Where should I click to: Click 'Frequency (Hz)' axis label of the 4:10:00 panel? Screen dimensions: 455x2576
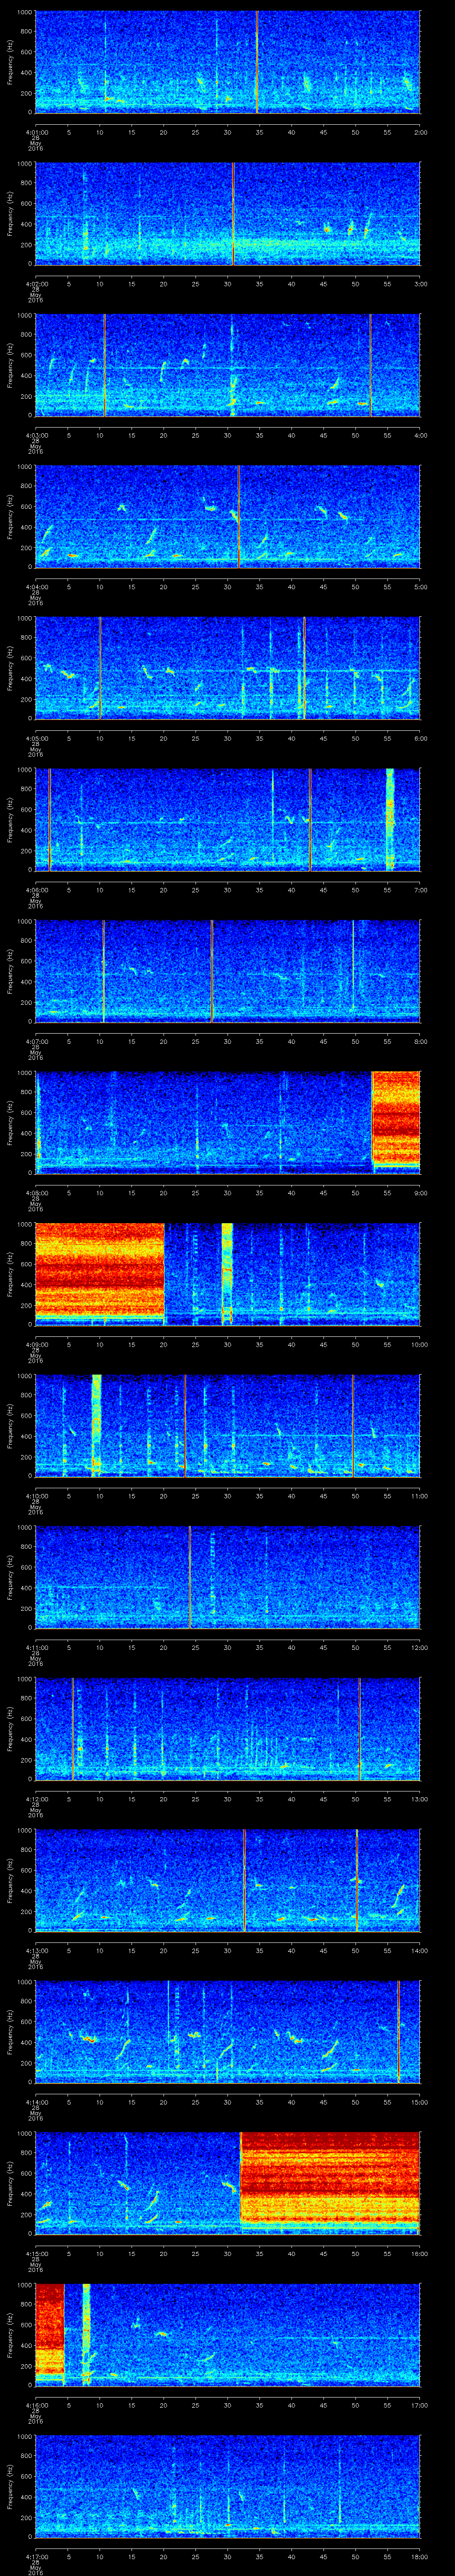click(10, 1425)
